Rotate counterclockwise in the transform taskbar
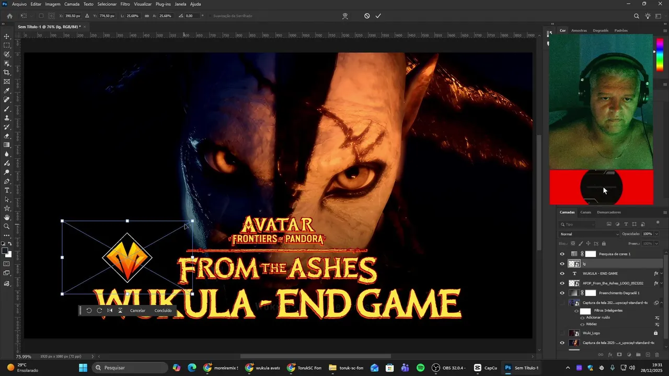 click(x=89, y=310)
